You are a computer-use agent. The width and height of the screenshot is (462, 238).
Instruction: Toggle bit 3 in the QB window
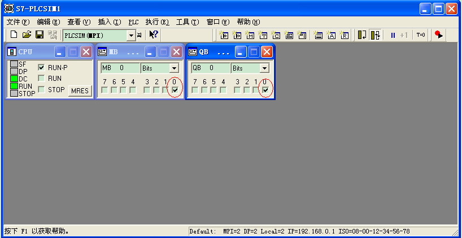237,90
